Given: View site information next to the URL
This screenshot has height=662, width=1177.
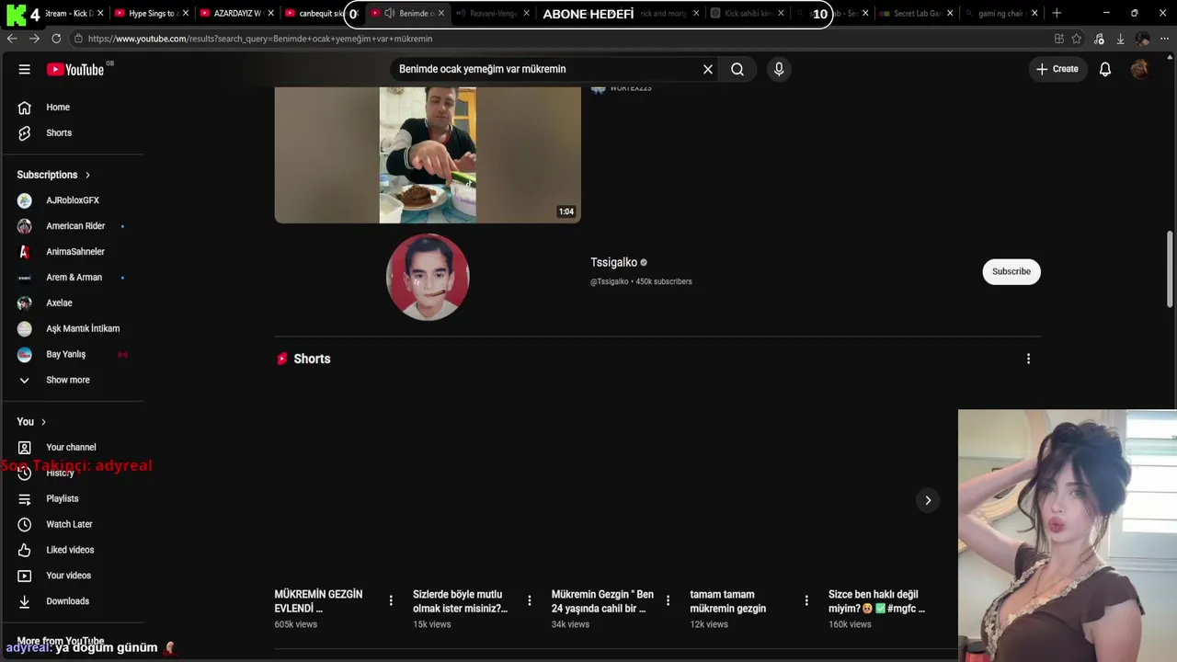Looking at the screenshot, I should click(78, 39).
